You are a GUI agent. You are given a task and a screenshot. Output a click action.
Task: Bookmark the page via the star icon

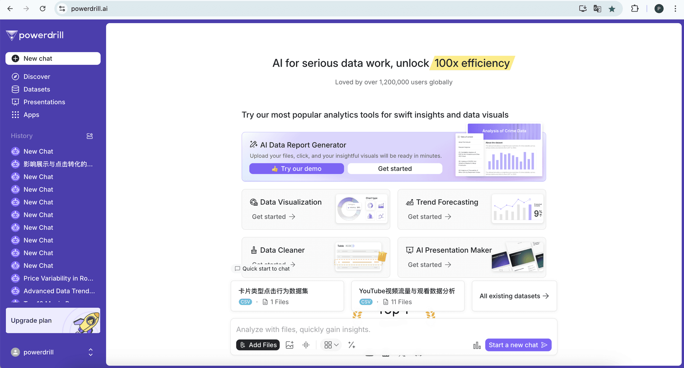point(612,9)
